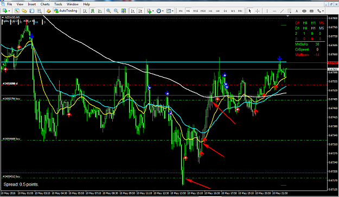Select the Cursor arrow tool
339x197 pixels.
pyautogui.click(x=250, y=11)
